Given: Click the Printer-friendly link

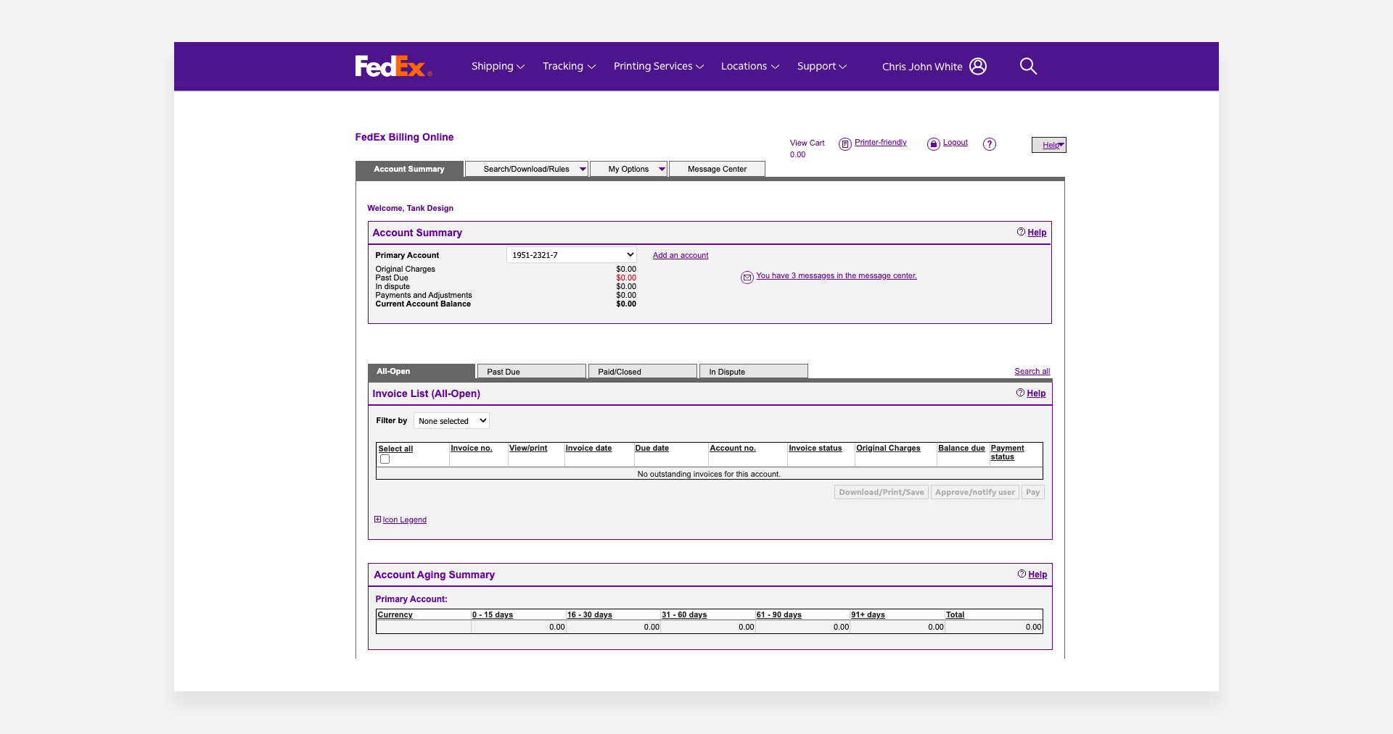Looking at the screenshot, I should click(x=881, y=142).
